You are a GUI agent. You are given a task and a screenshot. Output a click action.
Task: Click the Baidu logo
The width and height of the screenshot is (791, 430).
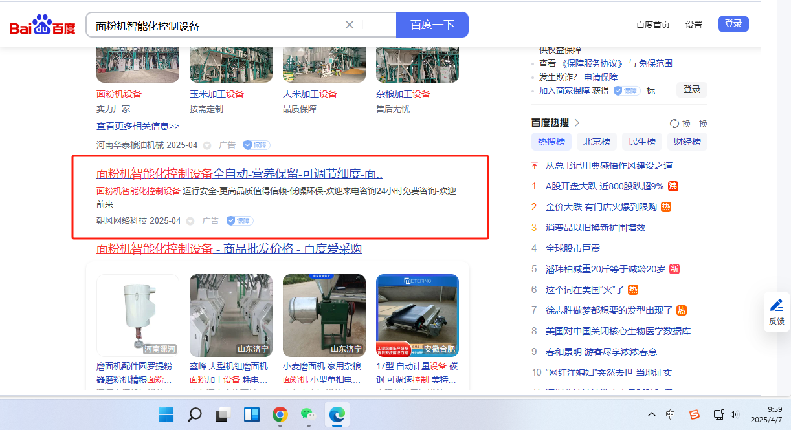point(43,25)
